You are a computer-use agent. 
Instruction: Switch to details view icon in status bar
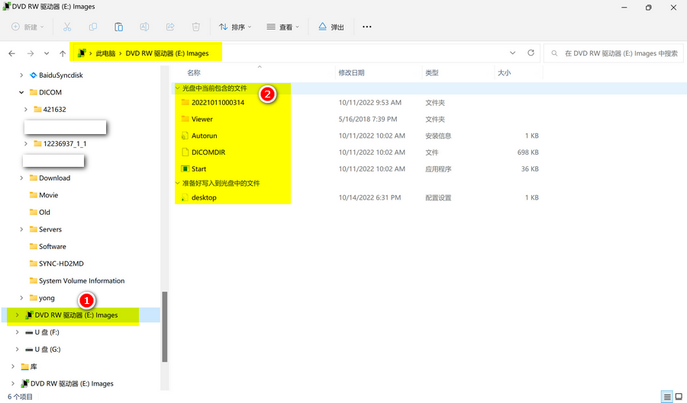click(666, 397)
